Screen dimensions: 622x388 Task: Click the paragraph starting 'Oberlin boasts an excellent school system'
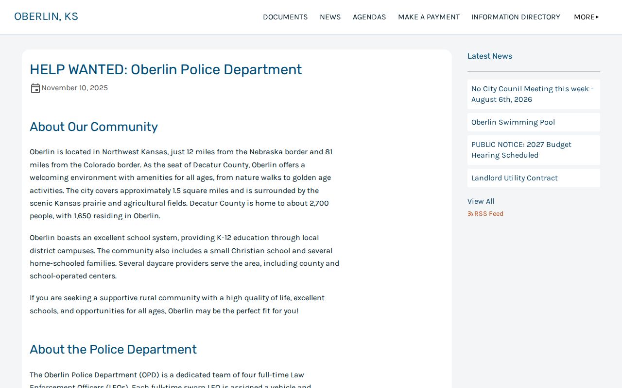[x=185, y=257]
